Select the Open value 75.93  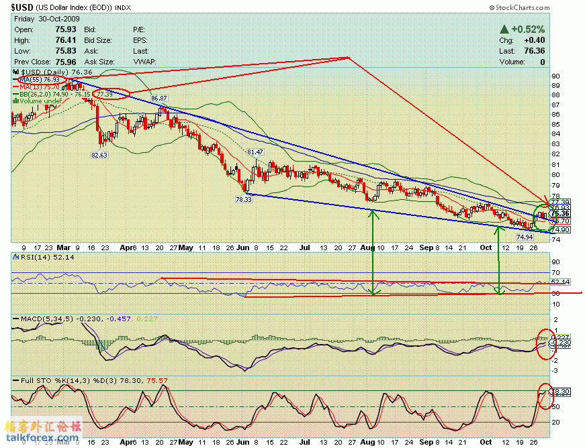[x=66, y=30]
